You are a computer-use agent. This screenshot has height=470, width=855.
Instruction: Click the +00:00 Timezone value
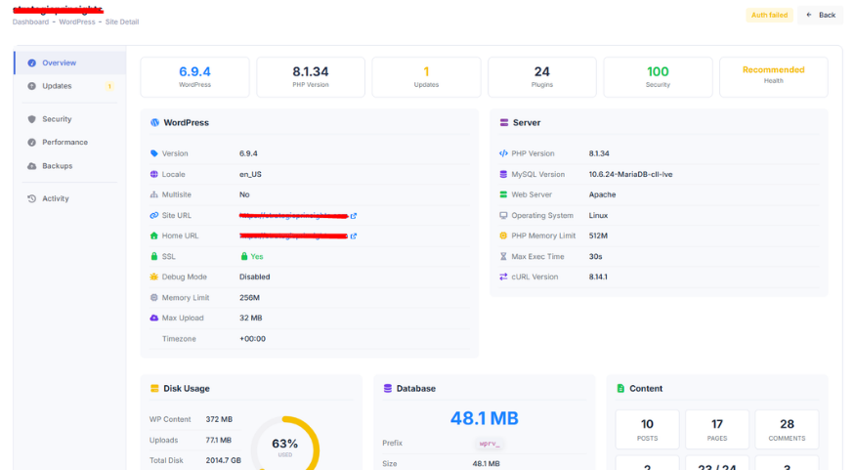(x=252, y=339)
